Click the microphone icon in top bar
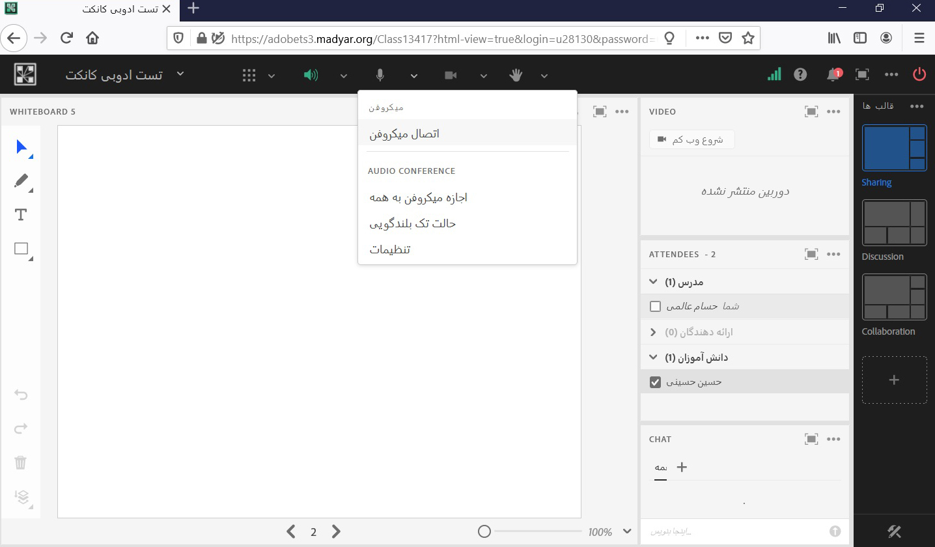The height and width of the screenshot is (547, 935). click(x=380, y=76)
